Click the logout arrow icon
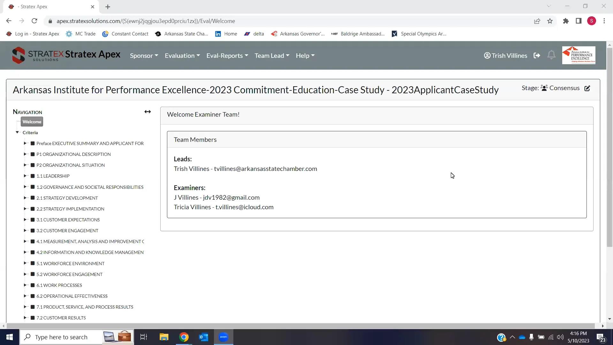 tap(537, 56)
